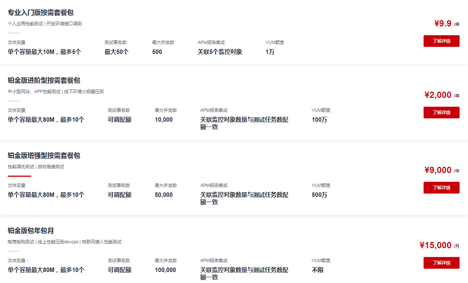The image size is (468, 283).
Task: Select 了解详情 button for 铂金版增强型按需套餐包
Action: (441, 188)
